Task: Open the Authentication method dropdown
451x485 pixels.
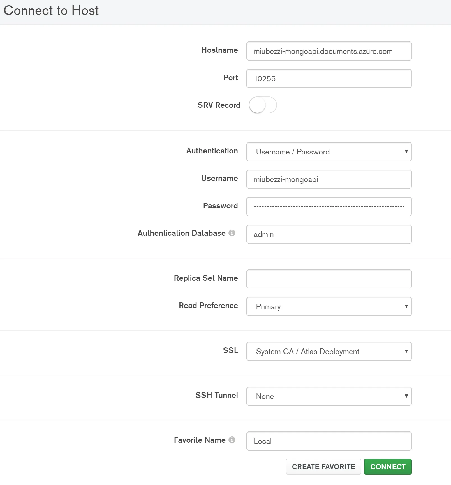Action: pyautogui.click(x=329, y=152)
